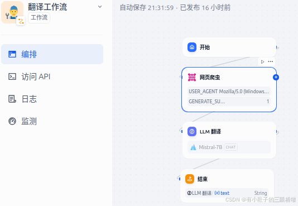
Task: Open the 编排 orchestration tab
Action: [52, 54]
